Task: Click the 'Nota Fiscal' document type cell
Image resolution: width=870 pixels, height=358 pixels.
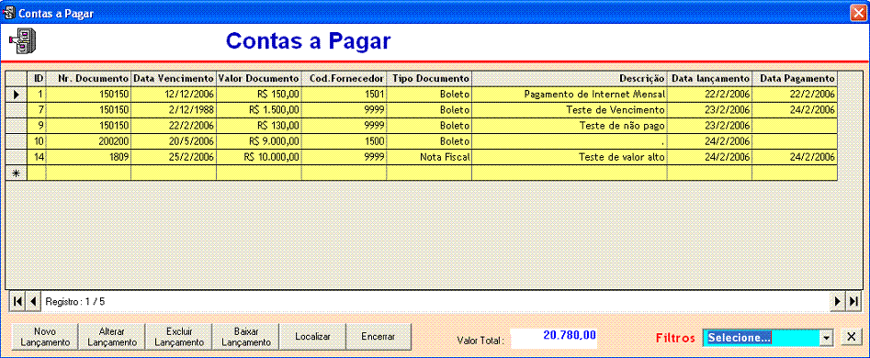Action: click(429, 157)
